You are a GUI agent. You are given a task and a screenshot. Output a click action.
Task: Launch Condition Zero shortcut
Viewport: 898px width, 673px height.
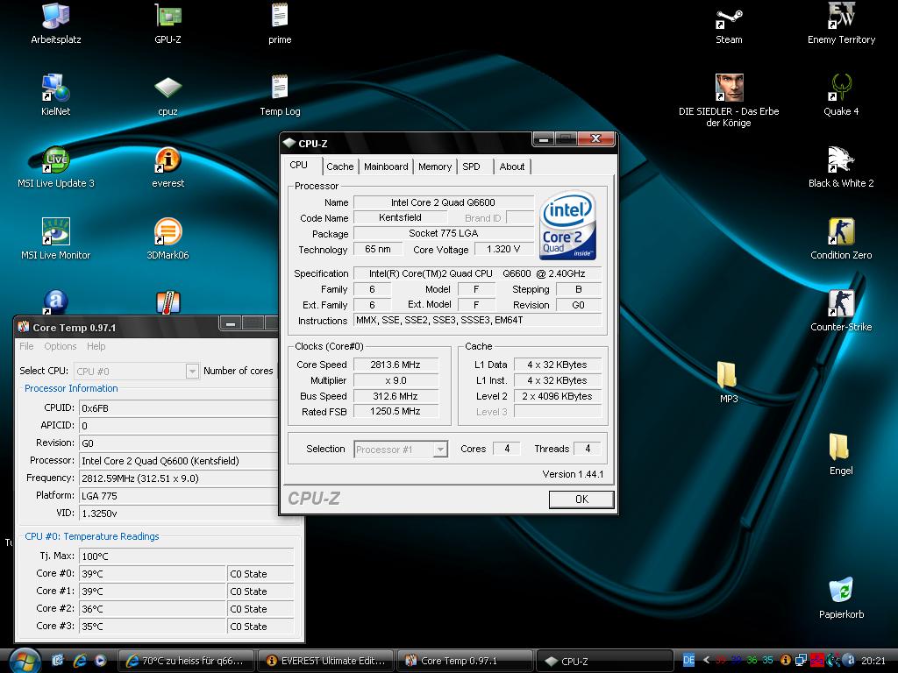[841, 239]
